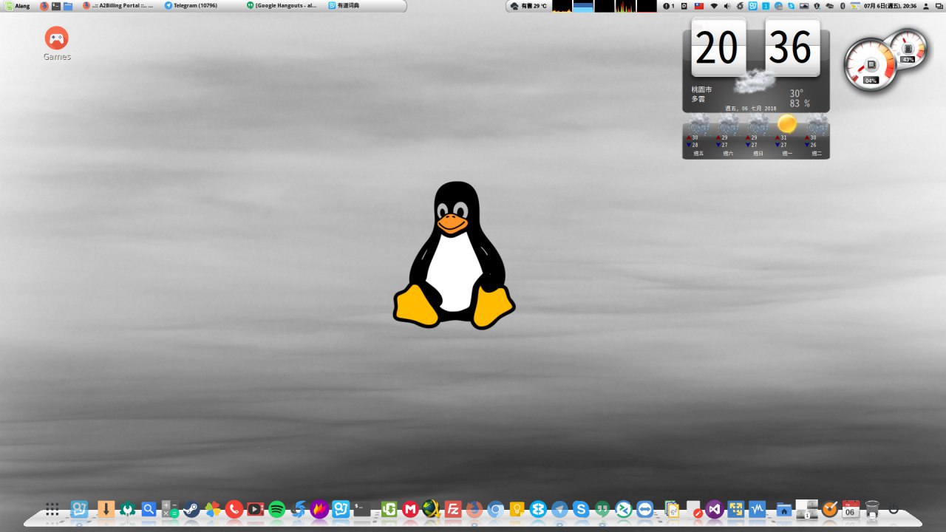
Task: Open the calendar icon showing 06
Action: [851, 508]
